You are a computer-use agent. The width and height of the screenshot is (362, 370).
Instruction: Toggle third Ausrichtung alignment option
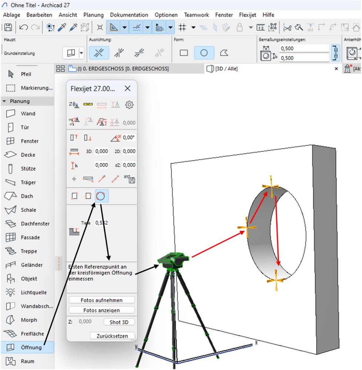tap(139, 53)
